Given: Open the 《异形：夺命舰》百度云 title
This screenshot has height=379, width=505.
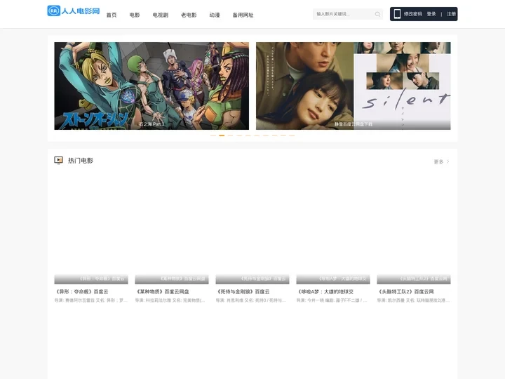Looking at the screenshot, I should coord(81,292).
